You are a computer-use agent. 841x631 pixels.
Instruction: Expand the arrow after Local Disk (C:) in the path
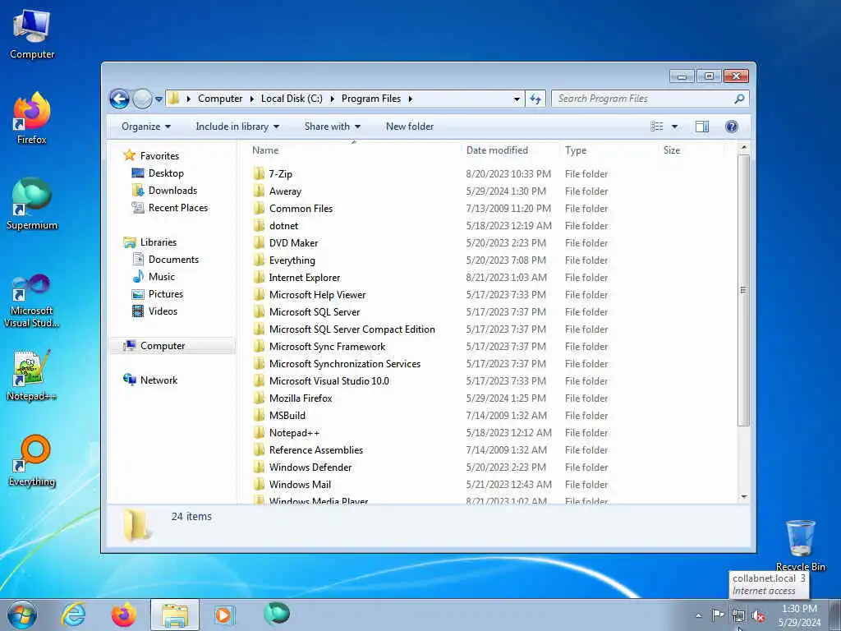coord(332,99)
